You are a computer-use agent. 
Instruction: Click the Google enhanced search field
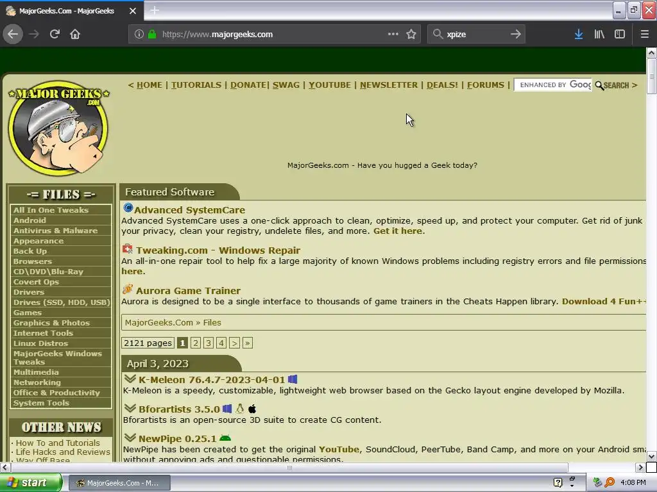(553, 85)
